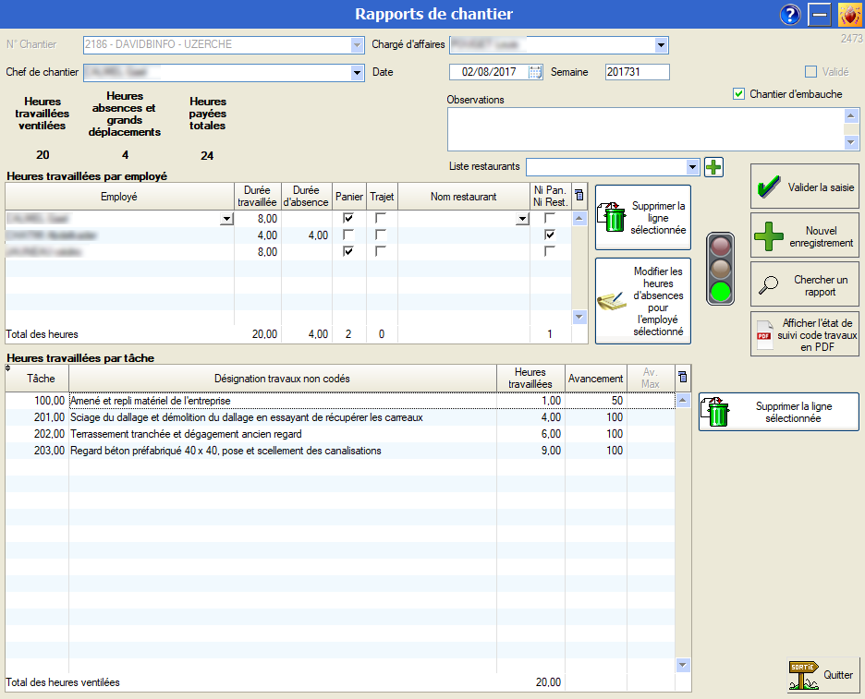
Task: Open the calendar picker in Date field
Action: [535, 72]
